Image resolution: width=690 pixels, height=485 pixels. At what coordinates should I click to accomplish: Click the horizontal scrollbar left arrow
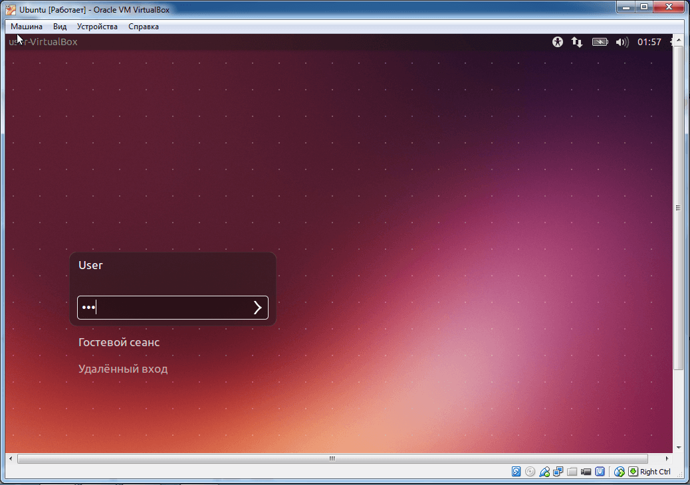click(11, 458)
